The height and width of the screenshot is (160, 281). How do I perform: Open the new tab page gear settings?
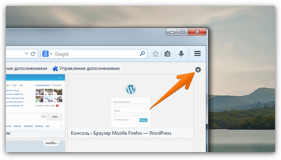[x=198, y=70]
